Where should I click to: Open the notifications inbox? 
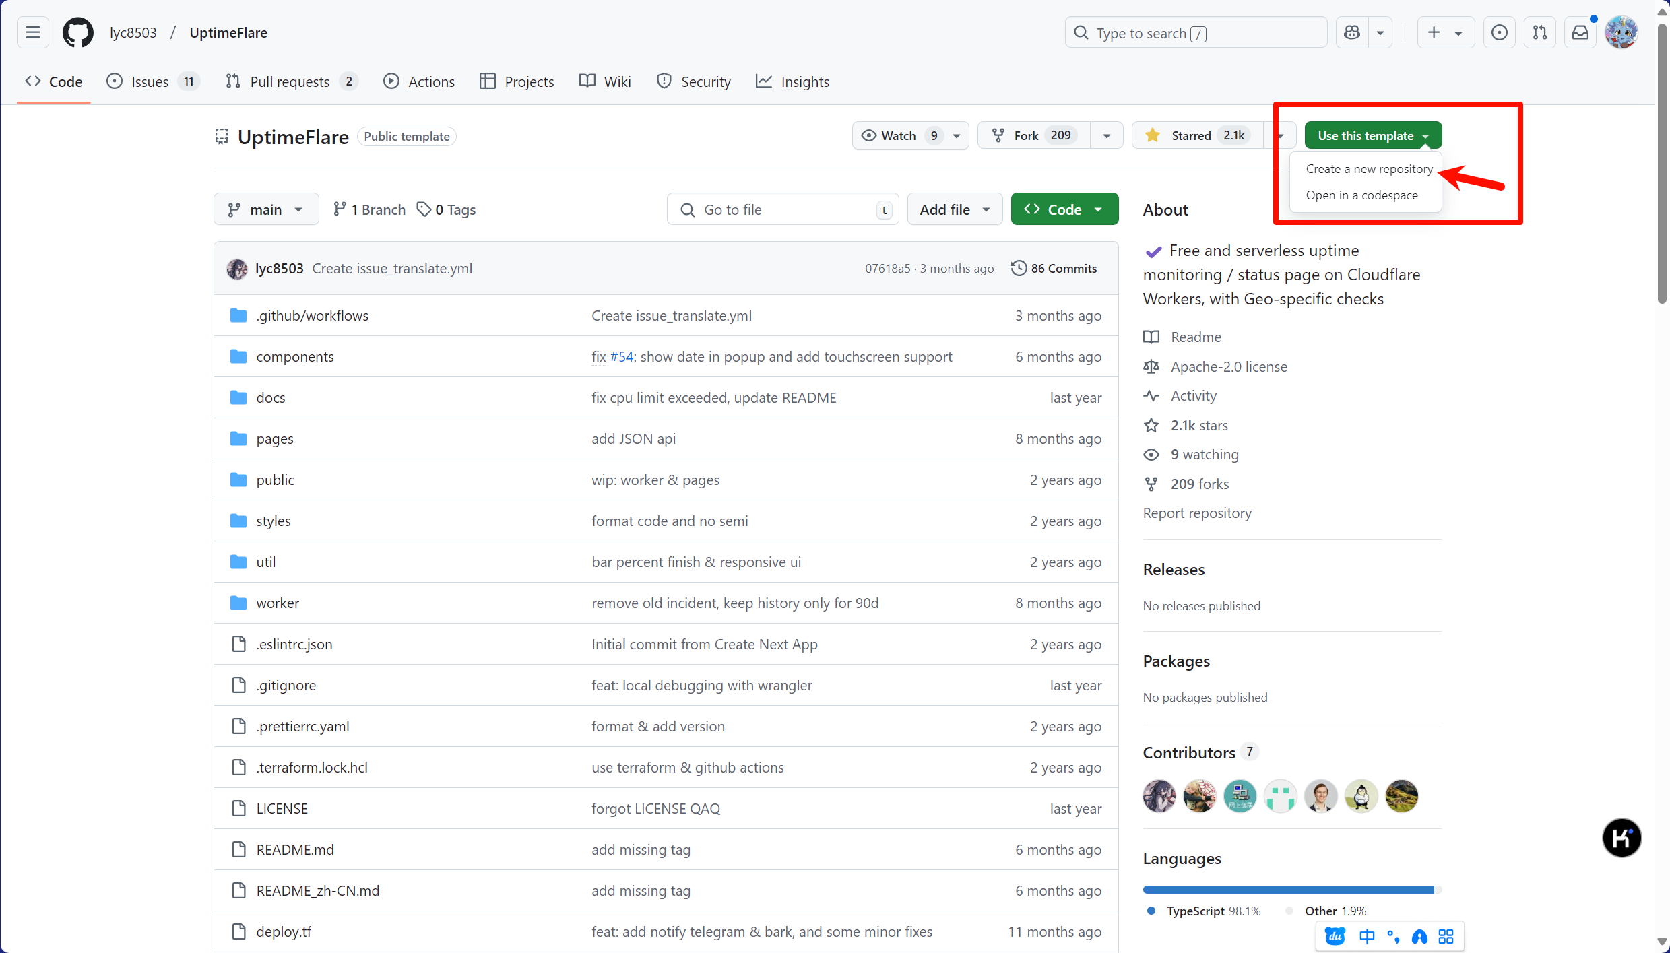pos(1580,32)
